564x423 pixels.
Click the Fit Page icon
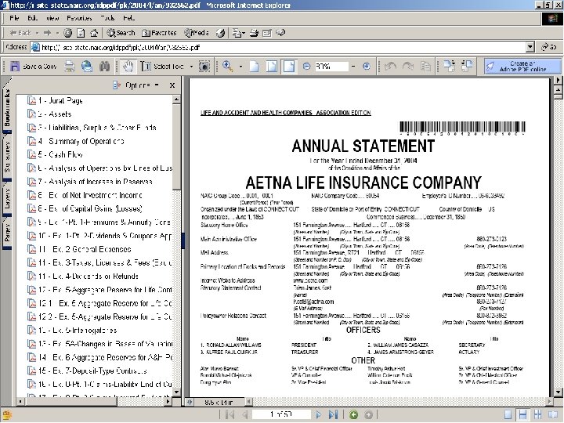pos(272,67)
